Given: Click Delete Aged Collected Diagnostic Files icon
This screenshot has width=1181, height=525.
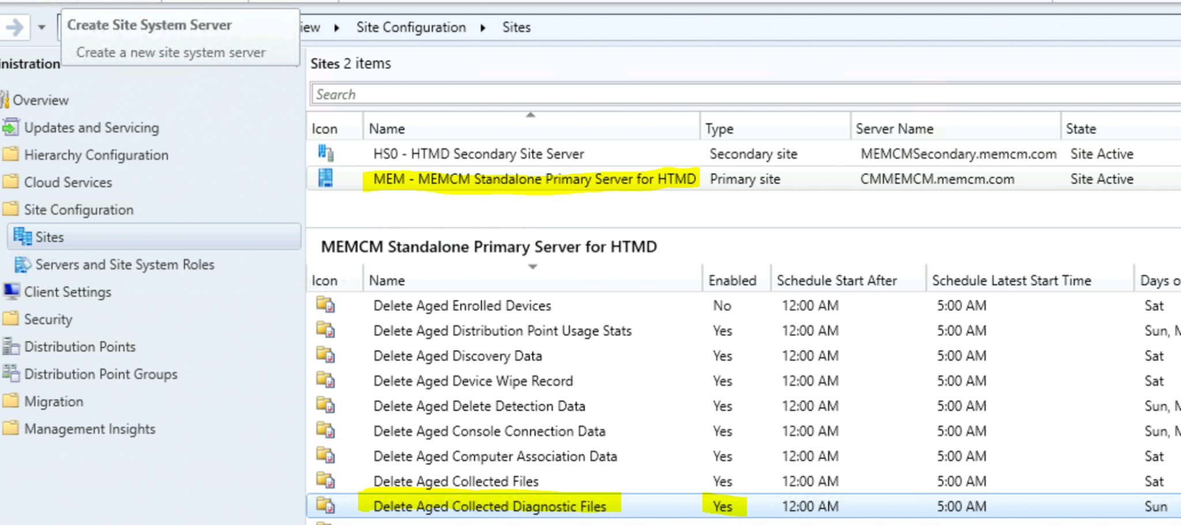Looking at the screenshot, I should pos(326,505).
